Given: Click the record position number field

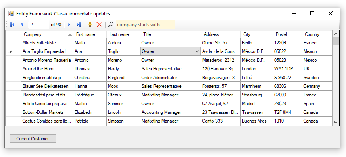Looking at the screenshot, I should coord(39,25).
